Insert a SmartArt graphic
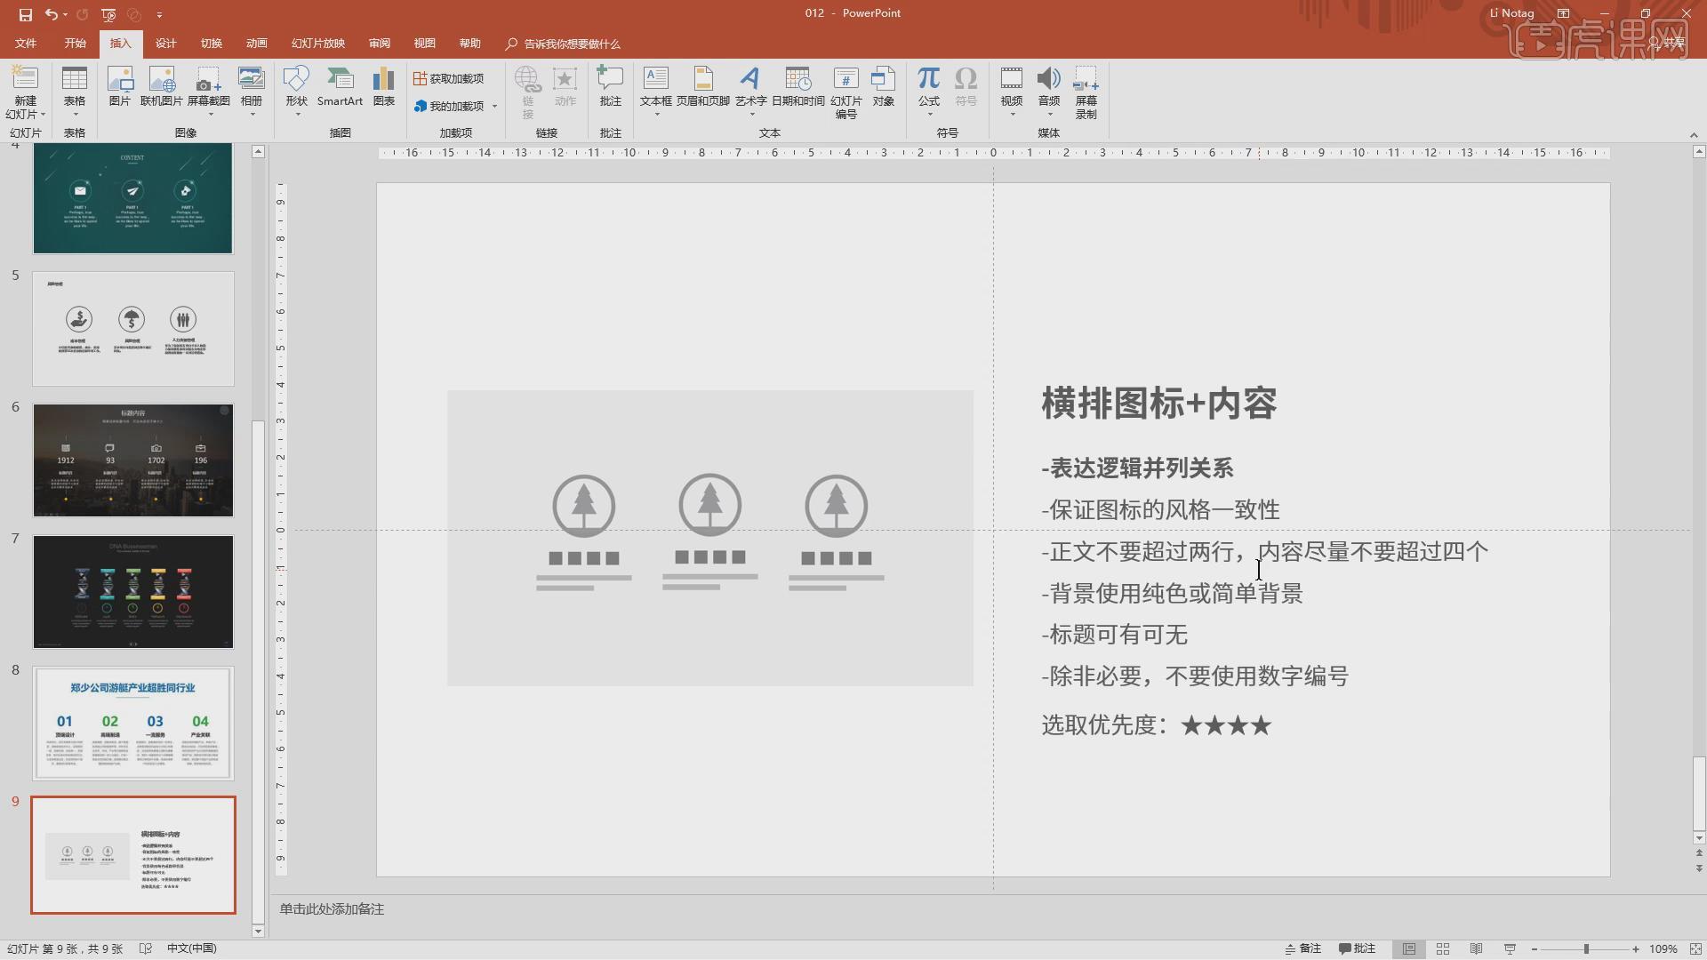Viewport: 1707px width, 960px height. (x=340, y=86)
